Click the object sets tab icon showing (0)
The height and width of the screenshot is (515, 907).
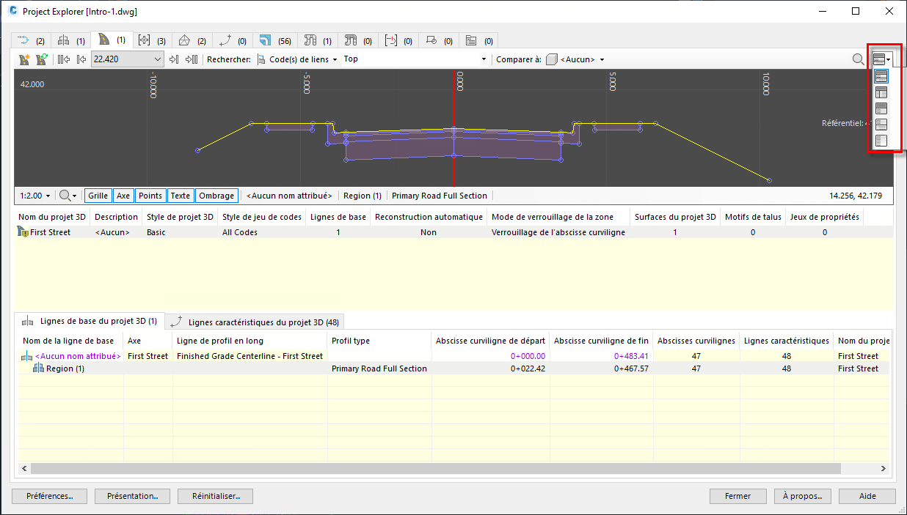(472, 40)
